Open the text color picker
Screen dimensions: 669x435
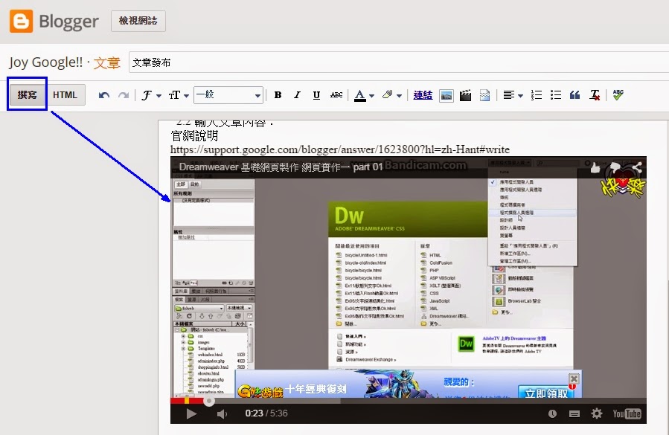point(364,95)
